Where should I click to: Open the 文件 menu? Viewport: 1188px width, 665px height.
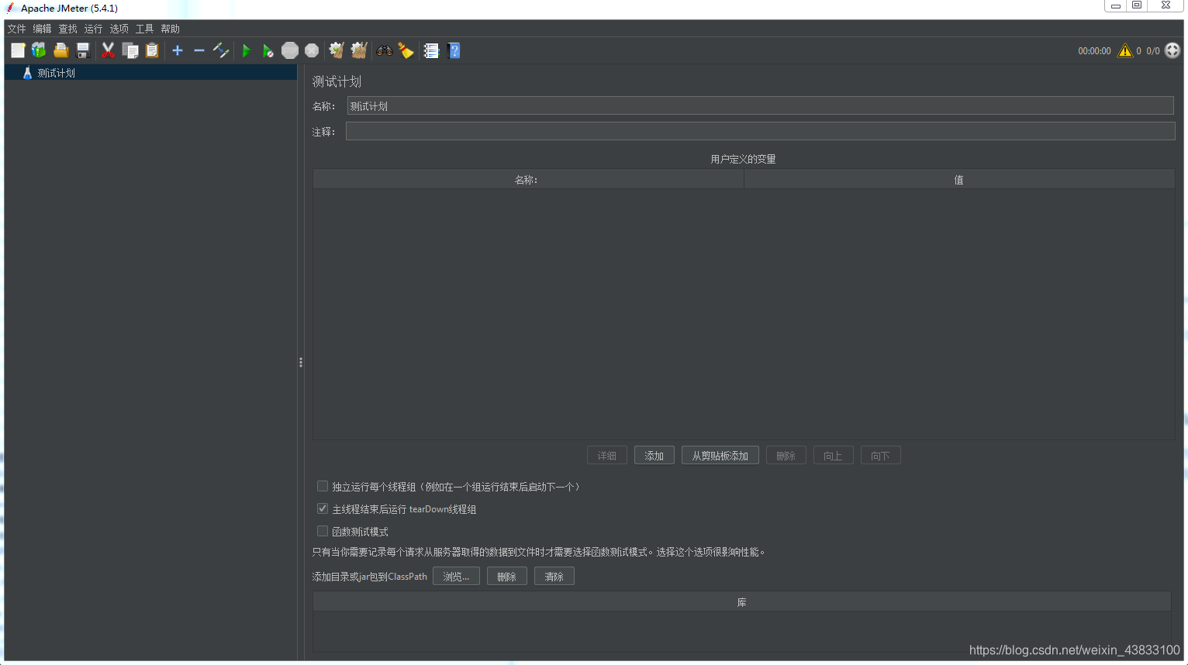tap(16, 29)
